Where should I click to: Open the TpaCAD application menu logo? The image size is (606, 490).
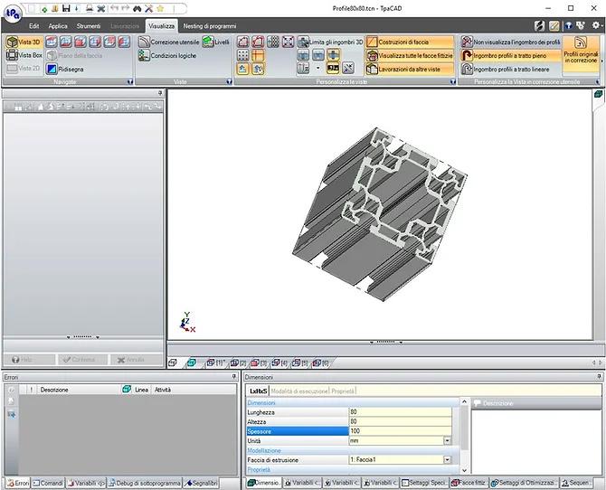pos(13,14)
